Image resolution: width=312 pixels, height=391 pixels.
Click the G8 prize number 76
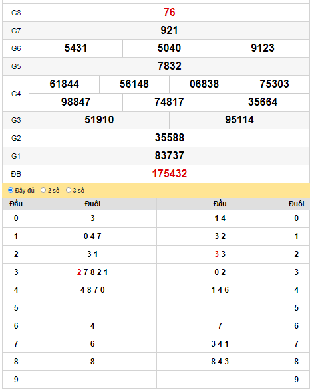tap(170, 12)
